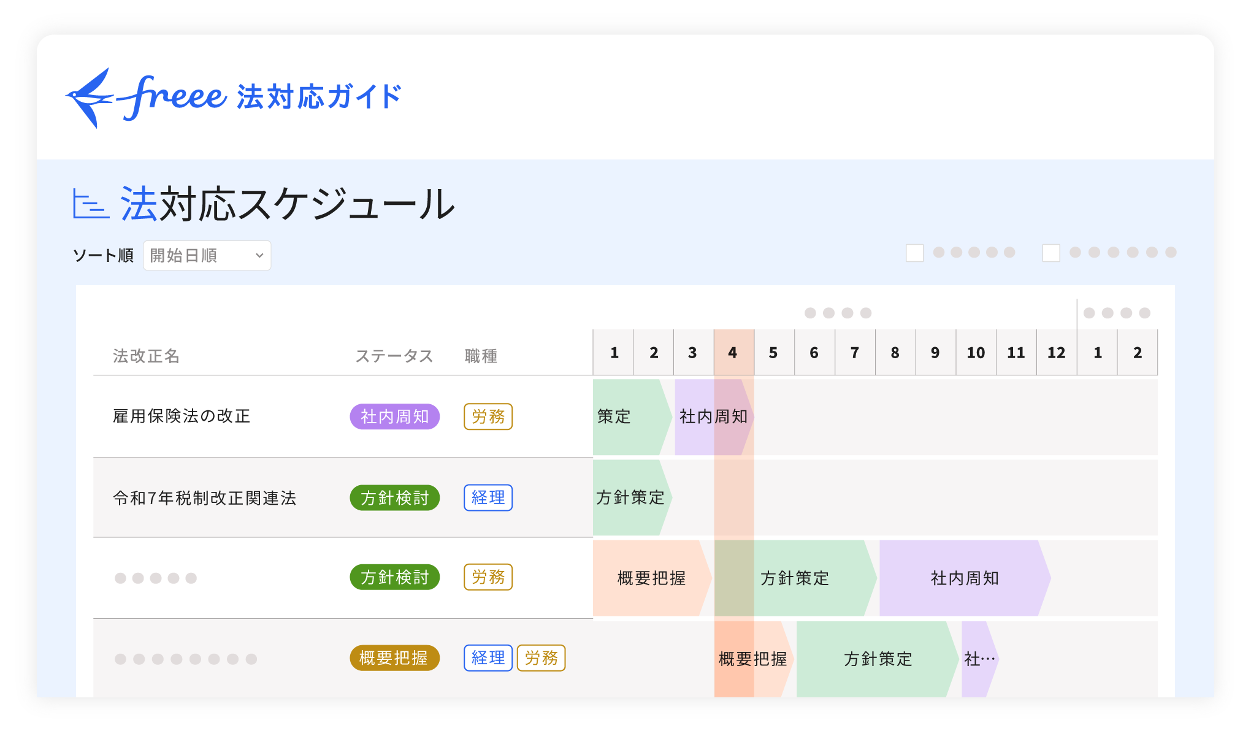The height and width of the screenshot is (736, 1251).
Task: Open the 開始日順 sort dropdown
Action: tap(206, 255)
